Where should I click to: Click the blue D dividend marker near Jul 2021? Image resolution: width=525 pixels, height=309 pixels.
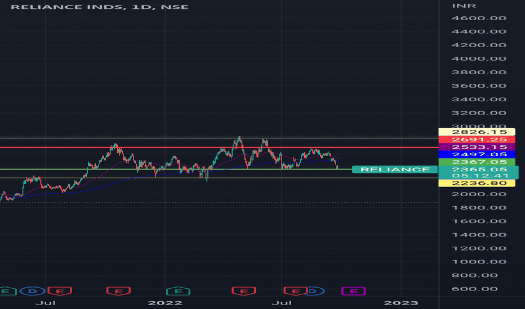[33, 291]
